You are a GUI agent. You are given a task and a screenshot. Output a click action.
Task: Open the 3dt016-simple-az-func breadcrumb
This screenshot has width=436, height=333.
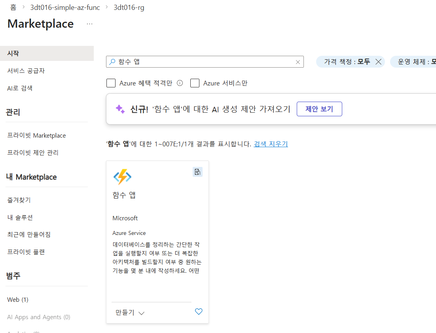point(65,8)
